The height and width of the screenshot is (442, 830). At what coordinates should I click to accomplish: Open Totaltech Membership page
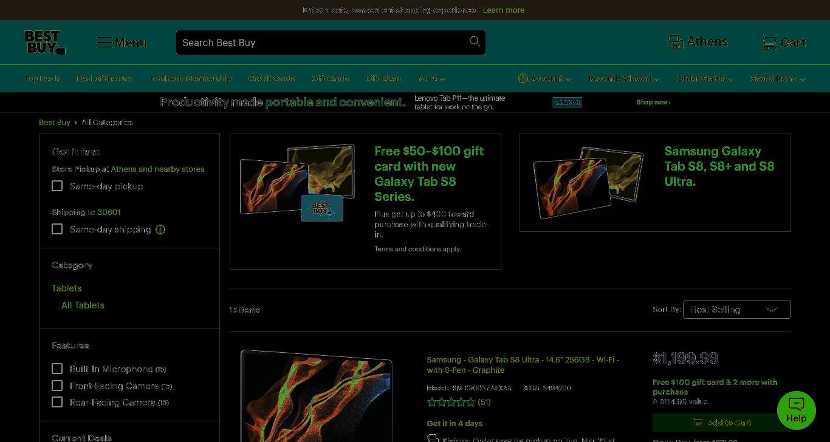(191, 79)
